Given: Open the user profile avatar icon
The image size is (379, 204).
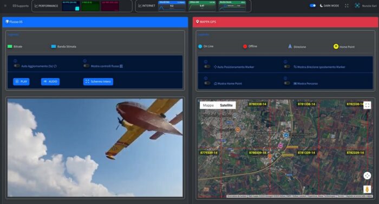Looking at the screenshot, I should click(357, 5).
